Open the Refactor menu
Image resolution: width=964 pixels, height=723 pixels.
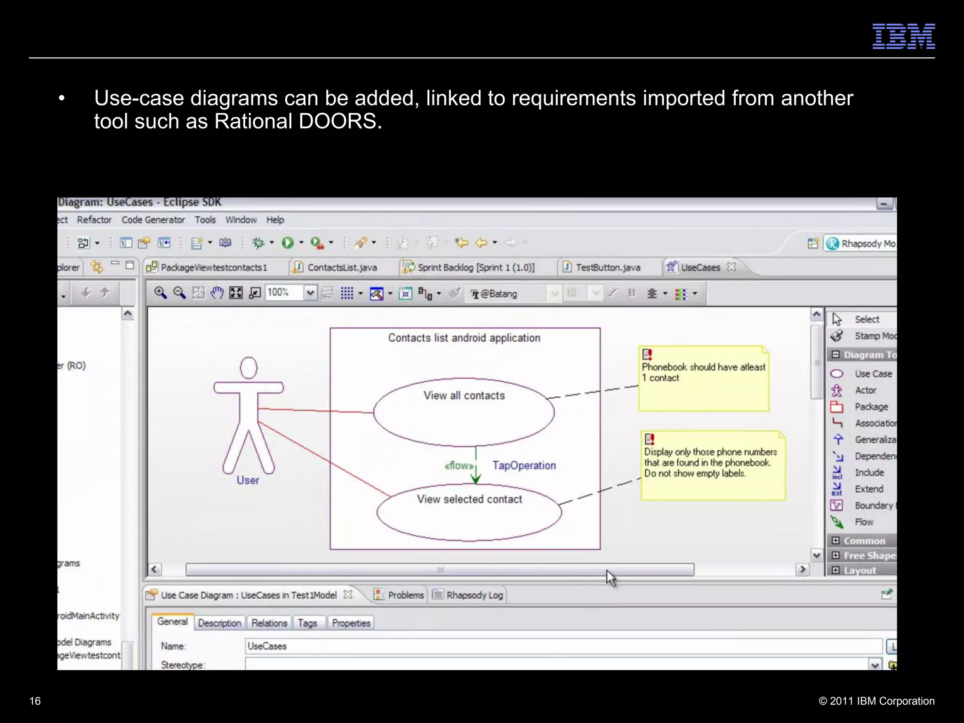(x=94, y=220)
